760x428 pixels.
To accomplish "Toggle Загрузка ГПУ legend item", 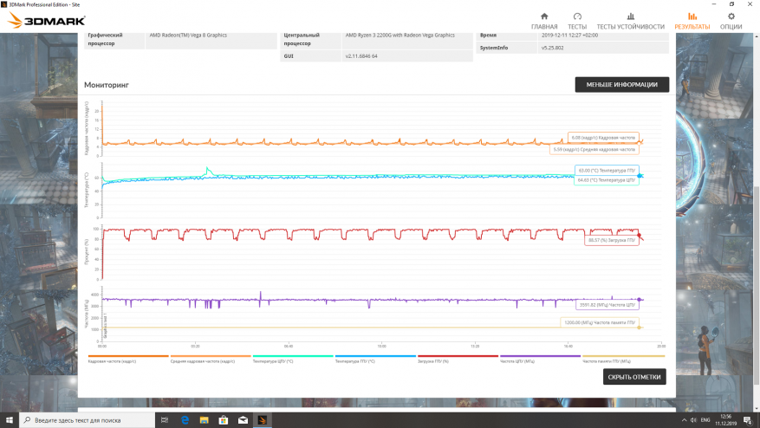I will pos(458,360).
